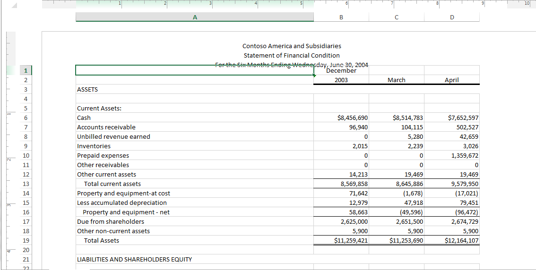This screenshot has width=536, height=270.
Task: Select 'Property and equipment-at cost' cell
Action: (195, 193)
